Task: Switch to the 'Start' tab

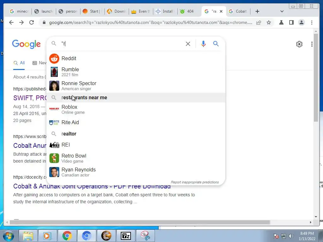Action: pyautogui.click(x=92, y=11)
